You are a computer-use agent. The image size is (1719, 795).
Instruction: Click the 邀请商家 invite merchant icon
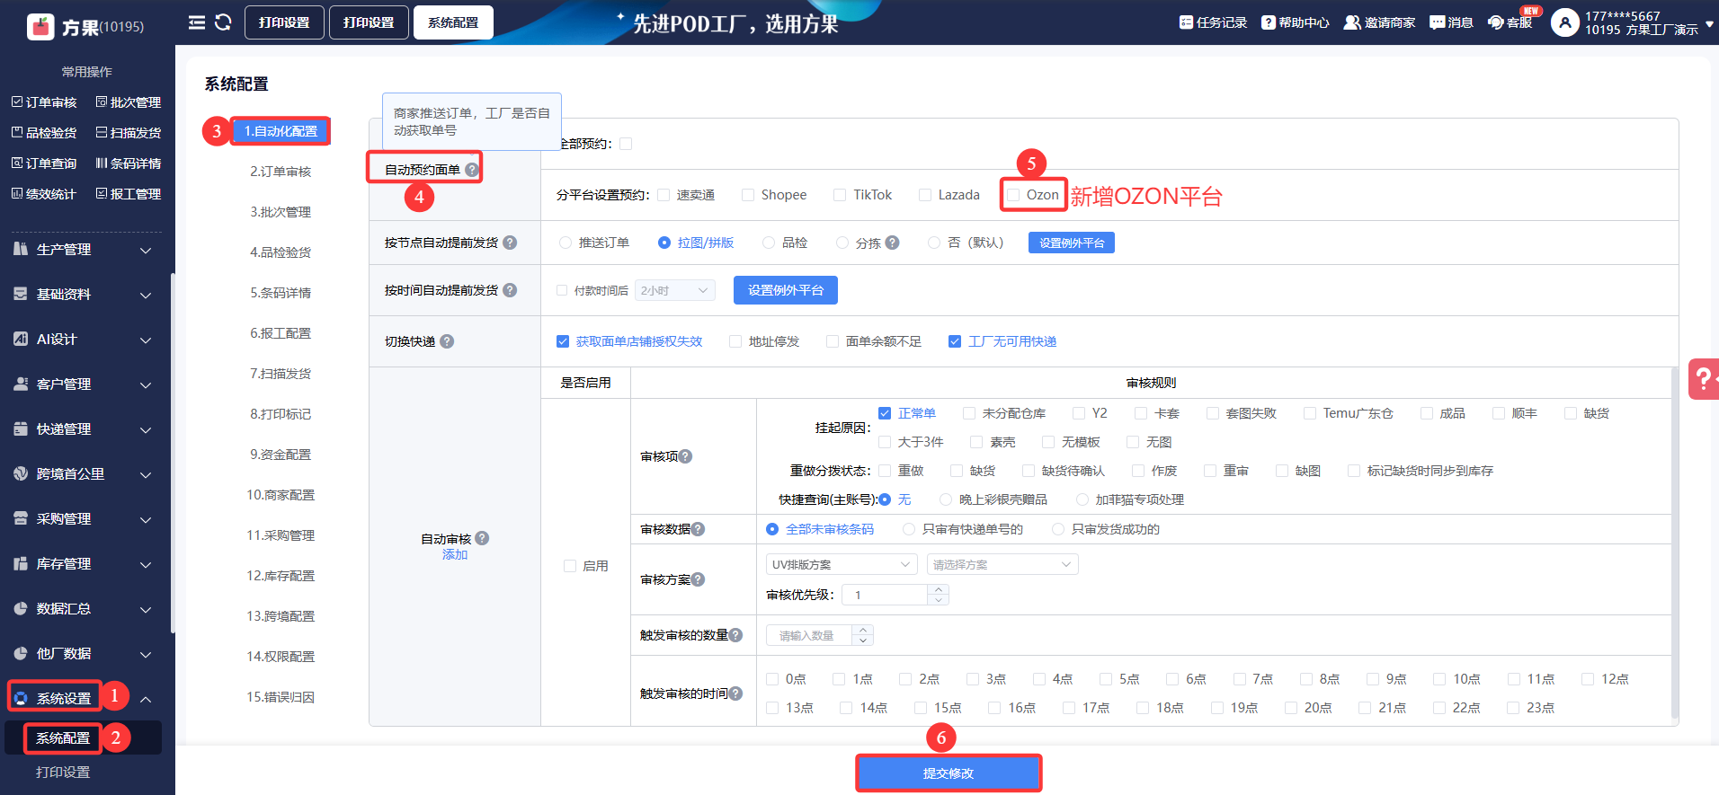click(x=1351, y=22)
